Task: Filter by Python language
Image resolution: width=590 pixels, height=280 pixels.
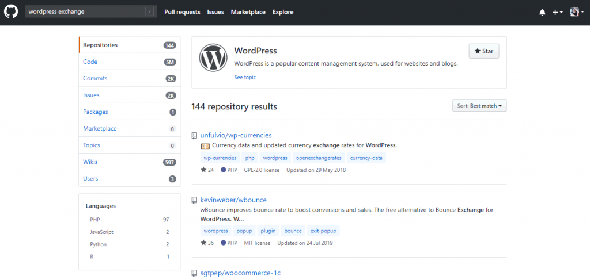Action: coord(130,244)
